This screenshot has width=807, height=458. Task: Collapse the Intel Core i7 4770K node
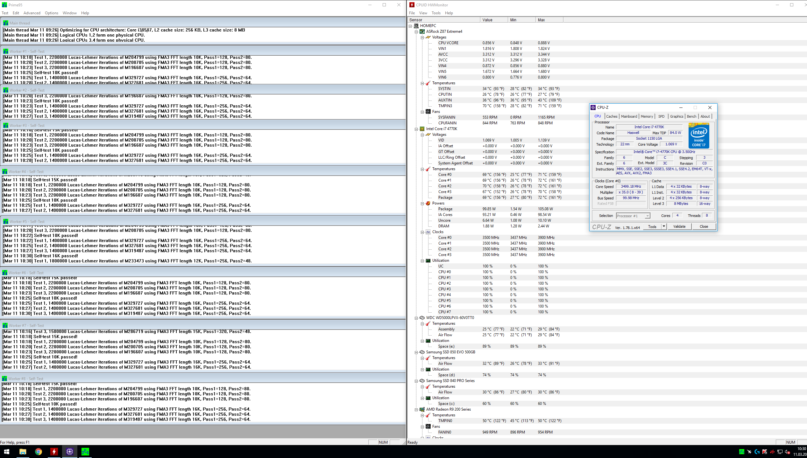tap(416, 129)
